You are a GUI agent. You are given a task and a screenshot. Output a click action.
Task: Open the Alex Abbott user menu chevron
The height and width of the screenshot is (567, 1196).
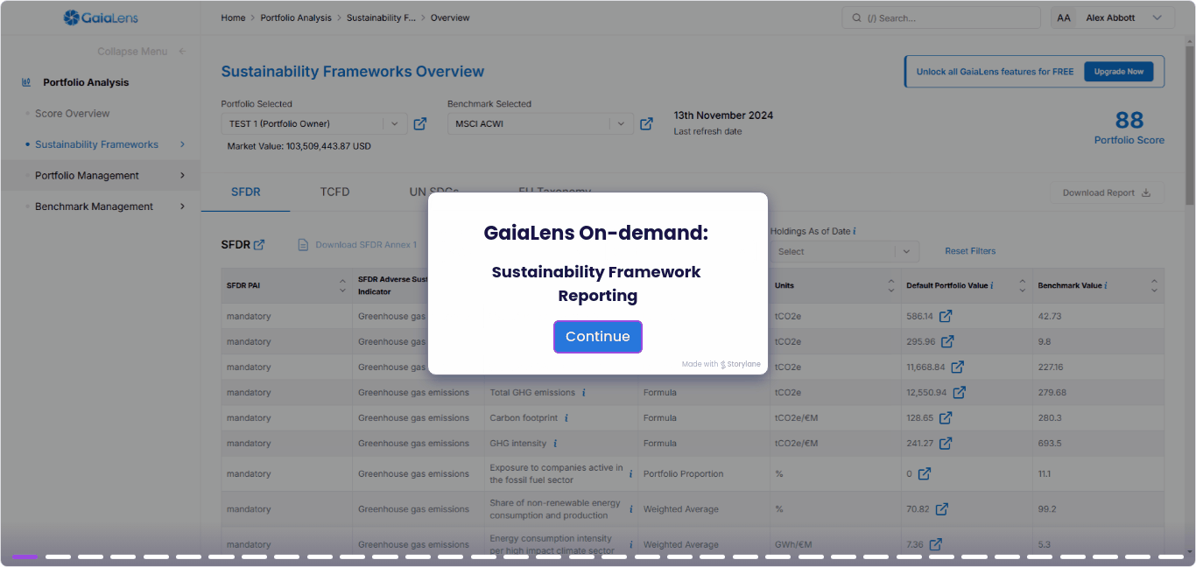click(1157, 17)
